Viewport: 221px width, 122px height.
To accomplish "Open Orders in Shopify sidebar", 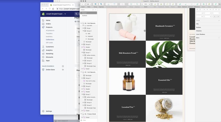I will [x=48, y=24].
